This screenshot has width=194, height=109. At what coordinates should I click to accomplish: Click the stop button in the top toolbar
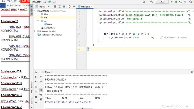coord(185,2)
